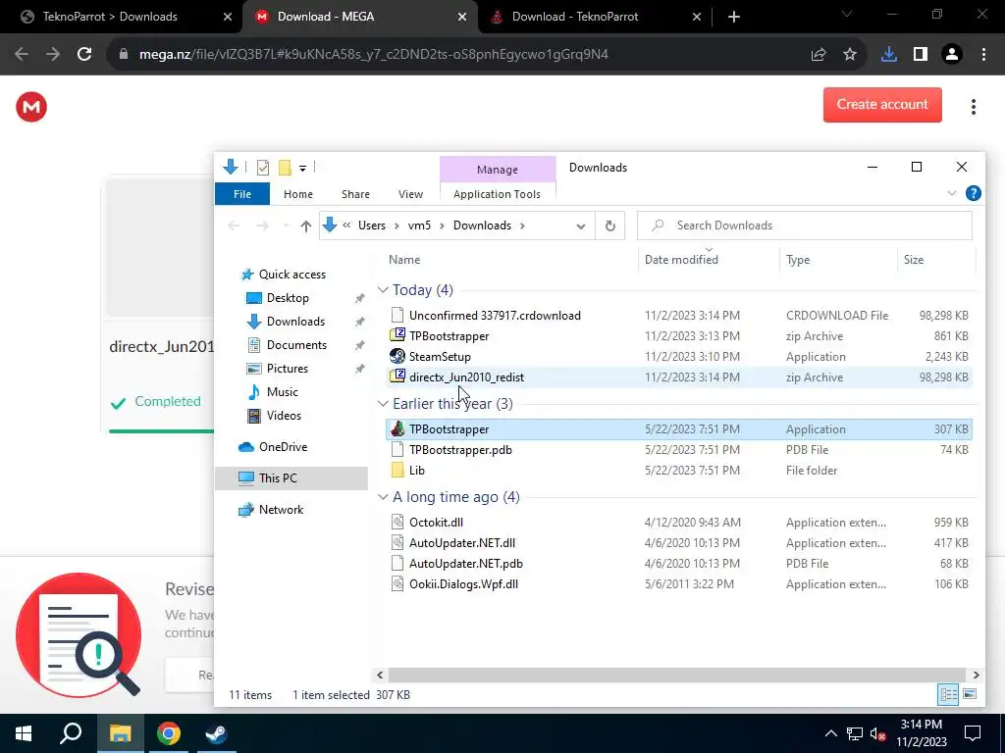Reload the MEGA page
The width and height of the screenshot is (1005, 753).
click(84, 55)
